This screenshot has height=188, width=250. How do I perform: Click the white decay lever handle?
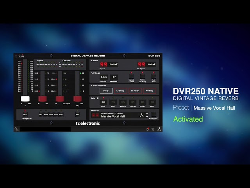[x=25, y=99]
